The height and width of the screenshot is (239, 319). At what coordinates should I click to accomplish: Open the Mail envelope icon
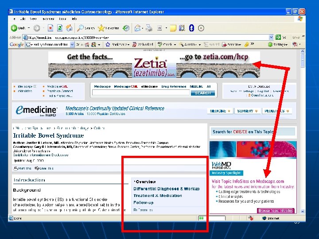(137, 28)
